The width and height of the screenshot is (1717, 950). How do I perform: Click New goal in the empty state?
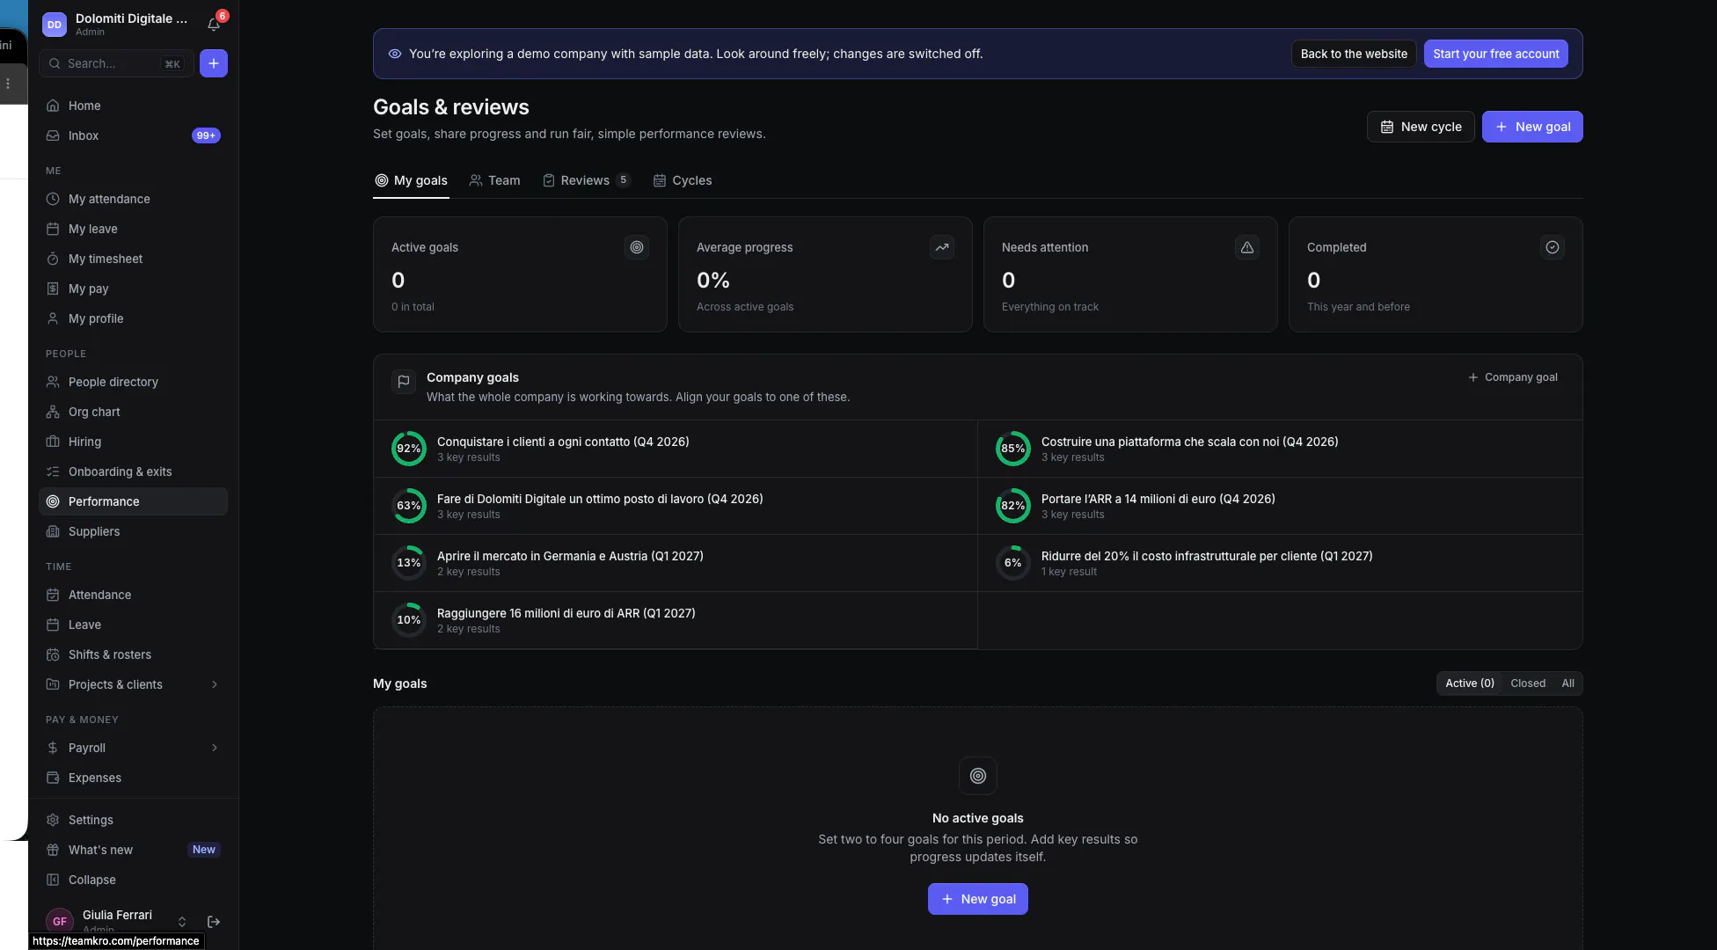point(978,899)
